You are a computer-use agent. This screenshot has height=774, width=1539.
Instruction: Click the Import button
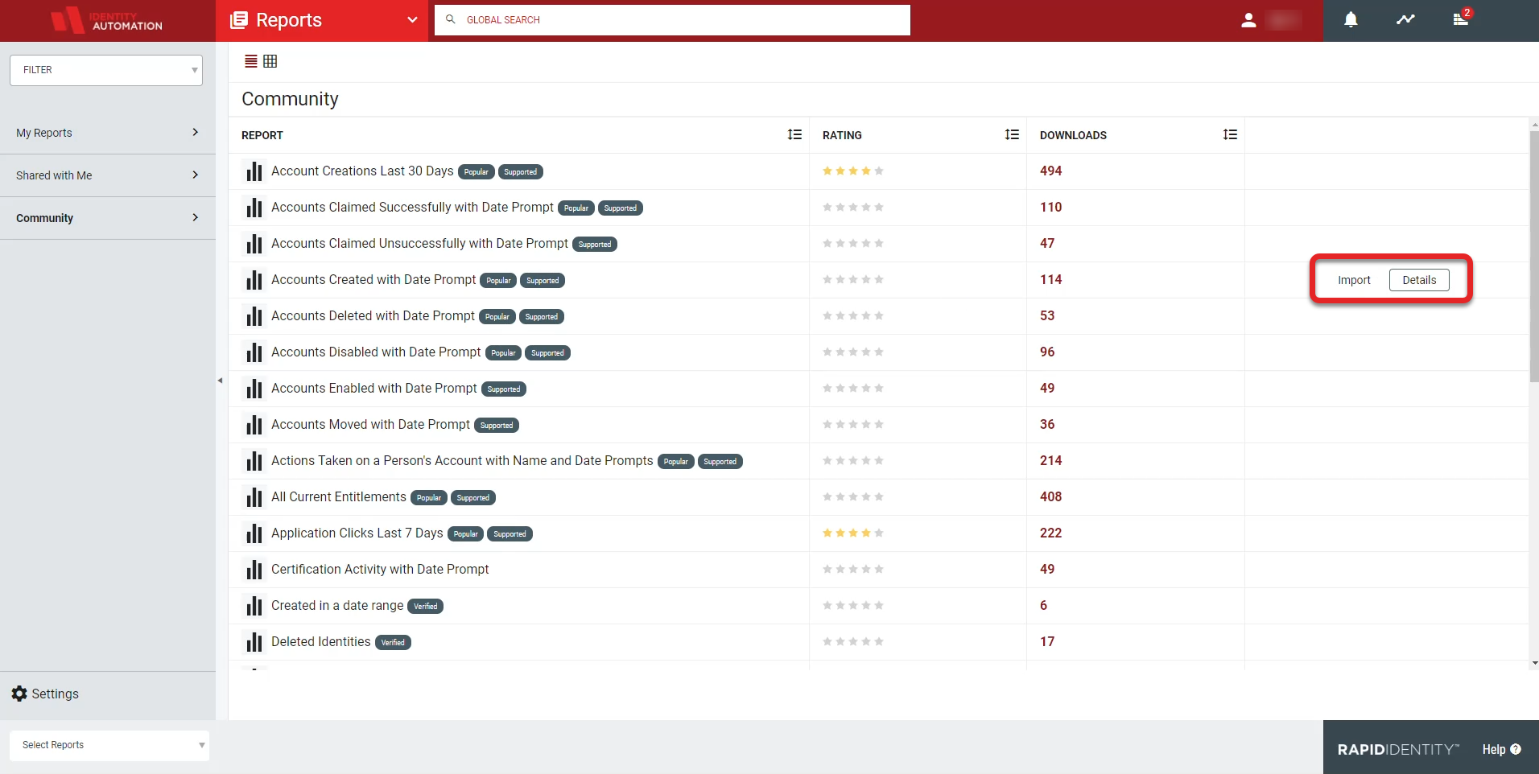click(x=1354, y=280)
